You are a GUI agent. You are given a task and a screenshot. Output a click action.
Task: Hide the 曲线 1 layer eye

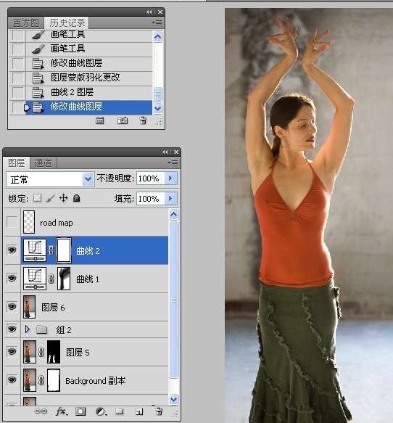click(12, 279)
